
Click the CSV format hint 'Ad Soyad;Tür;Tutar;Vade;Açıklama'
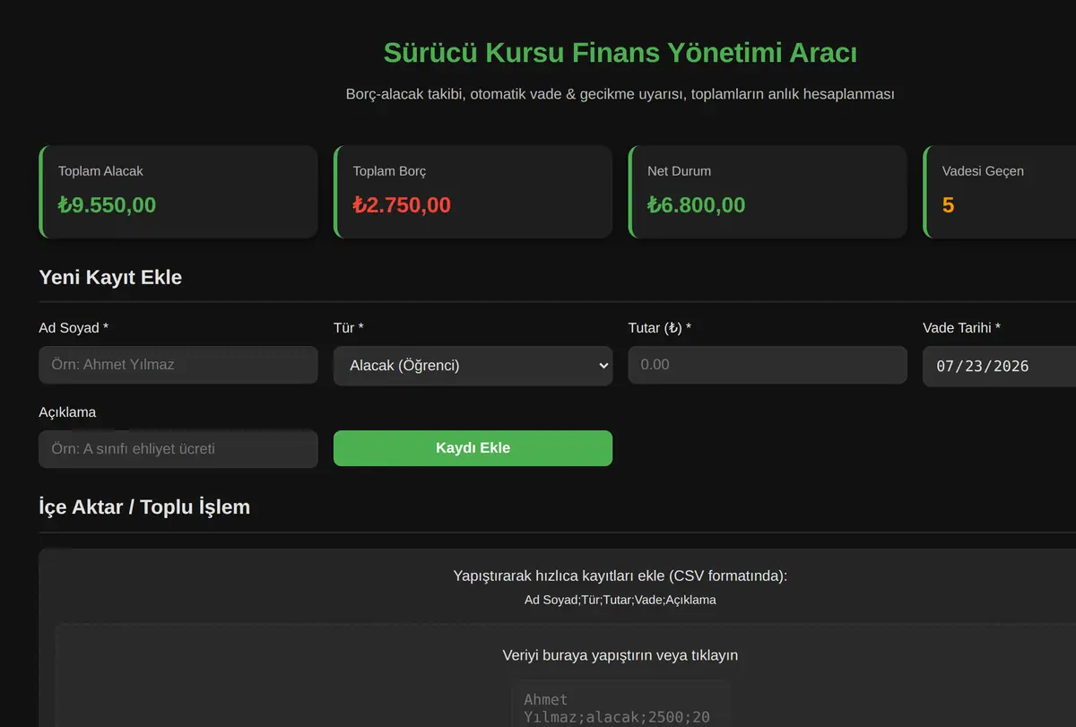[620, 600]
